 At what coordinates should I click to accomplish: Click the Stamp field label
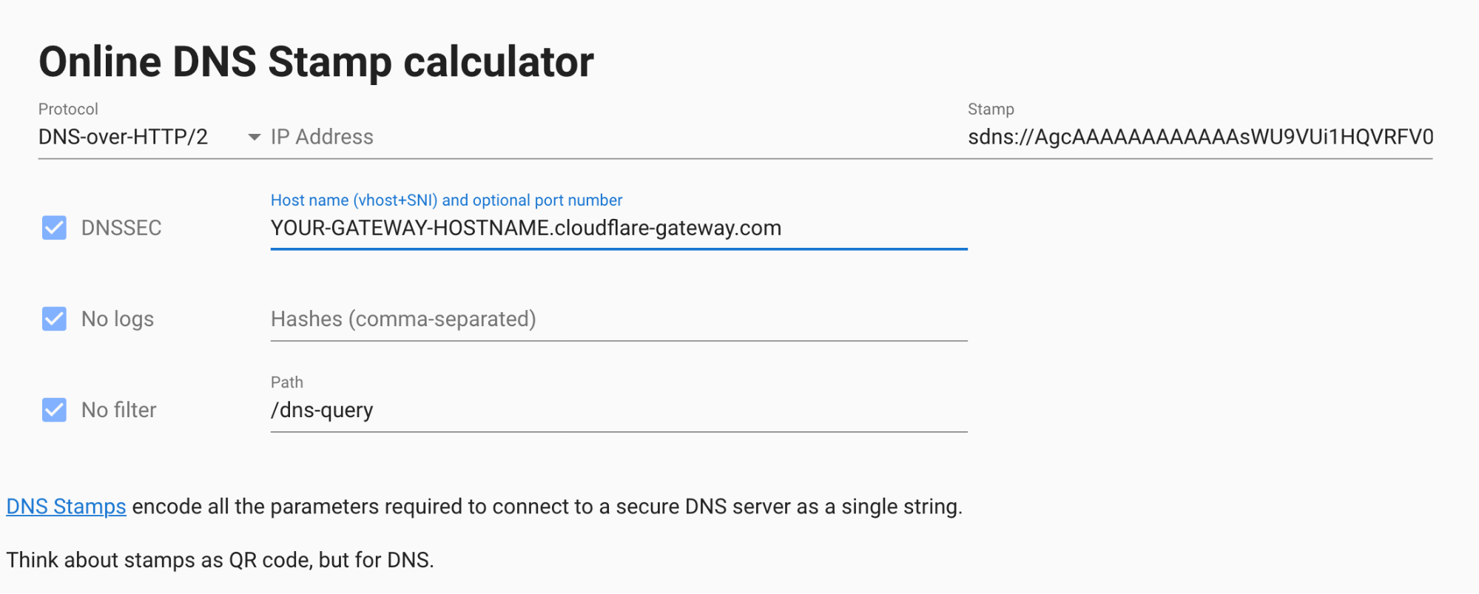click(991, 109)
